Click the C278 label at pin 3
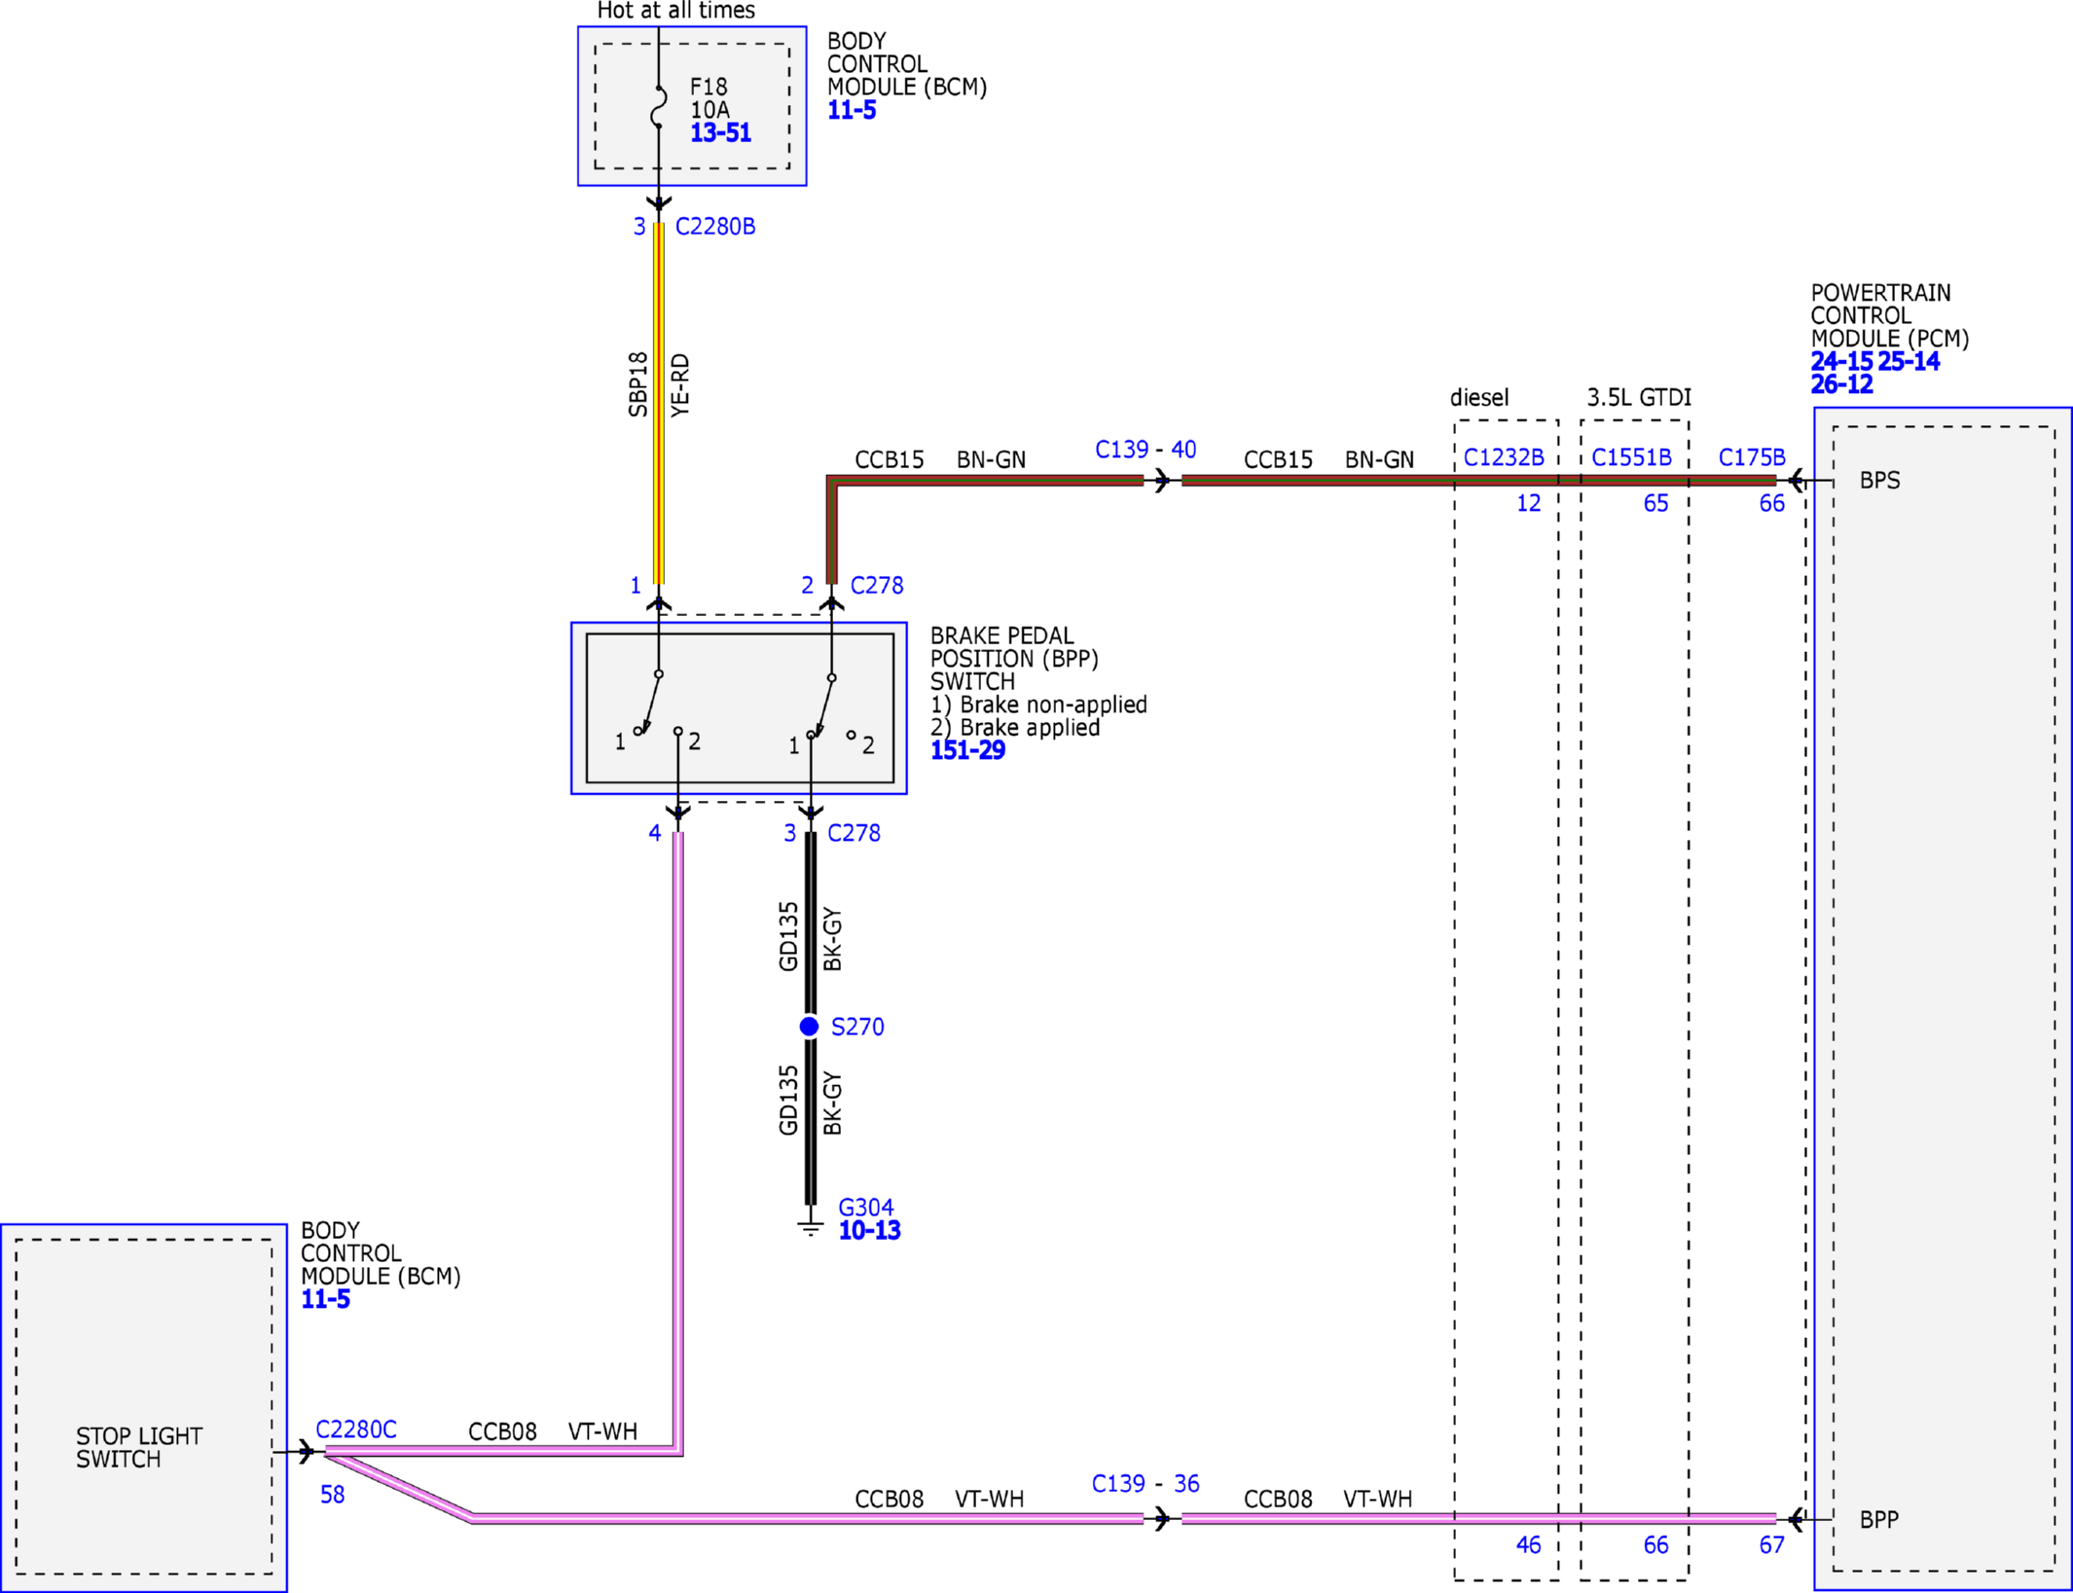The image size is (2073, 1593). (854, 834)
